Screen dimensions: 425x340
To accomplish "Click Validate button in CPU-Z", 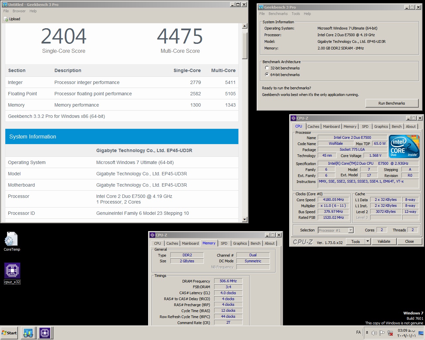I will [x=384, y=241].
